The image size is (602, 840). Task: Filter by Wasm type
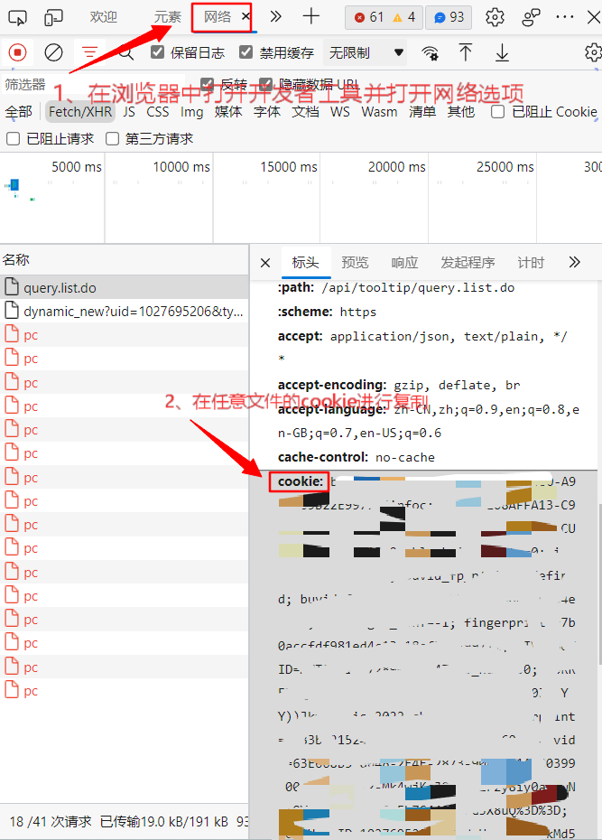point(379,112)
